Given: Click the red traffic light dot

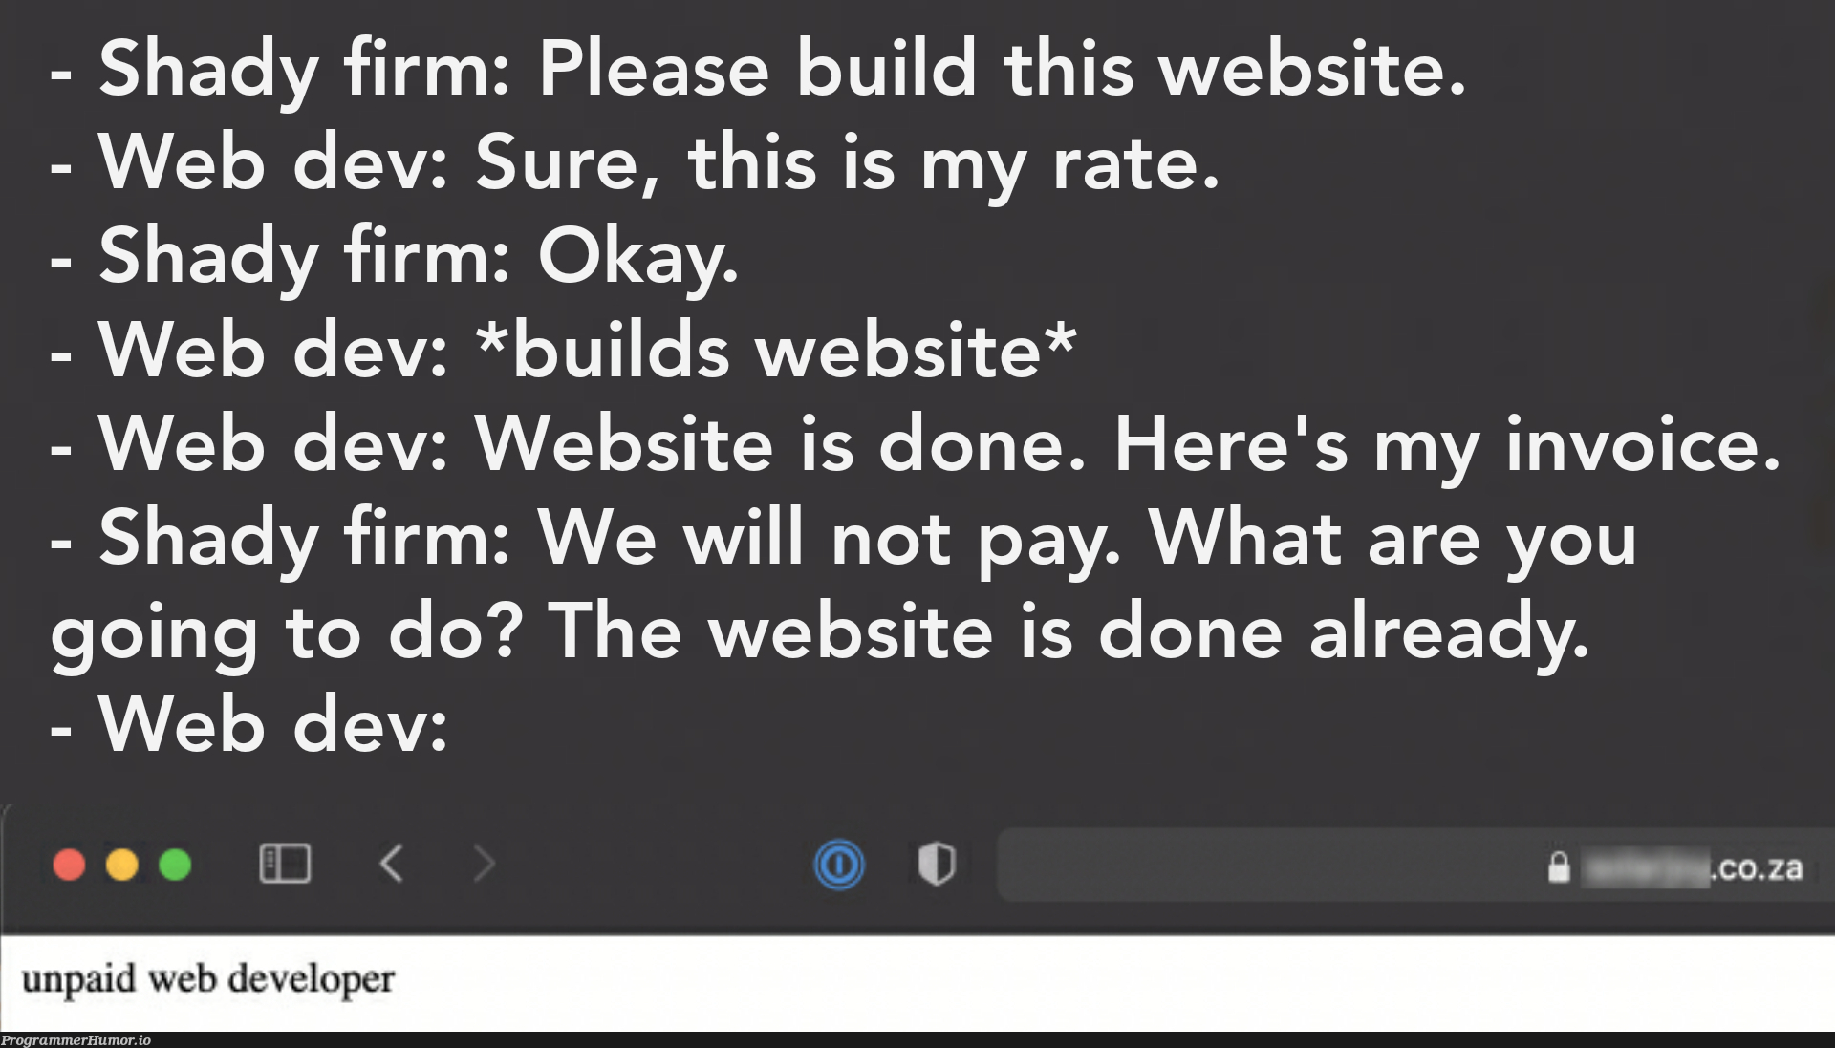Looking at the screenshot, I should pos(70,866).
